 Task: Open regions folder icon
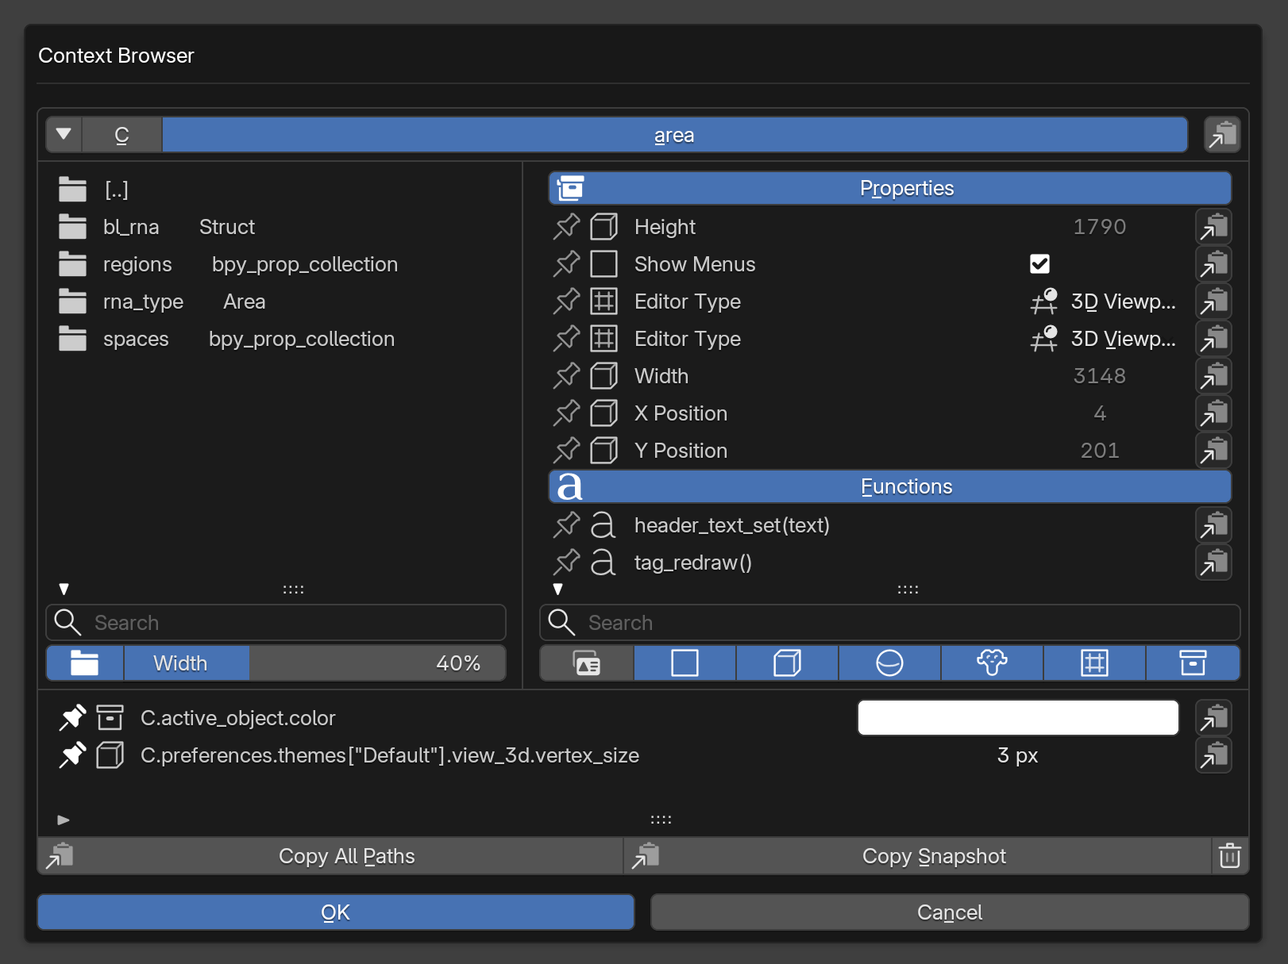pyautogui.click(x=72, y=264)
